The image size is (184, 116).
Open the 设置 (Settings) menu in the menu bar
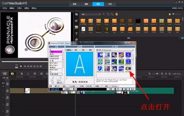pos(27,8)
